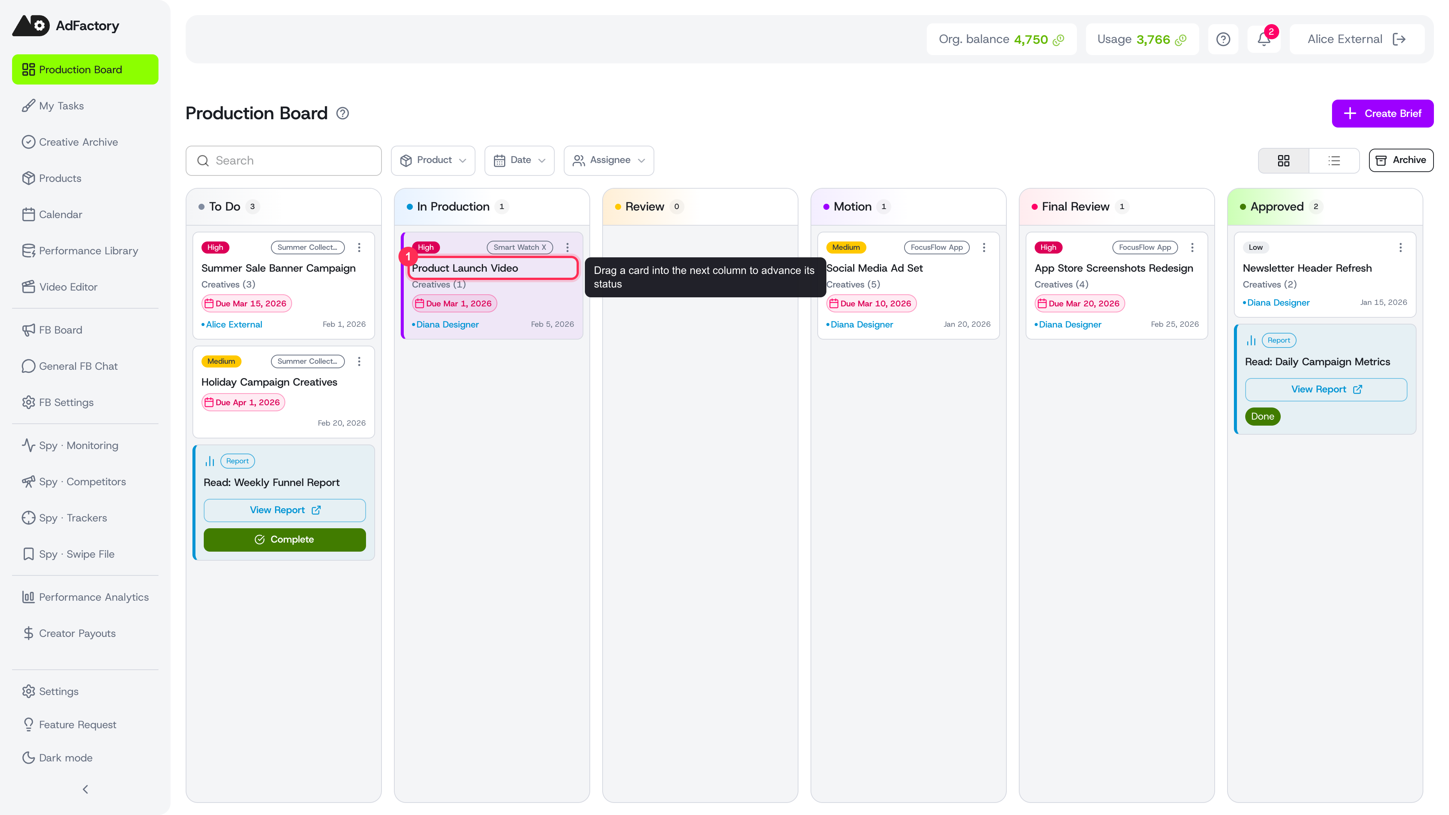The height and width of the screenshot is (815, 1449).
Task: Open three-dot menu on Newsletter Header Refresh
Action: click(x=1400, y=248)
